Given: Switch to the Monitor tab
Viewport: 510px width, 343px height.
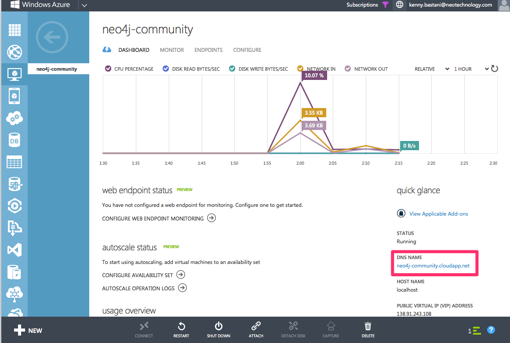Looking at the screenshot, I should (172, 50).
